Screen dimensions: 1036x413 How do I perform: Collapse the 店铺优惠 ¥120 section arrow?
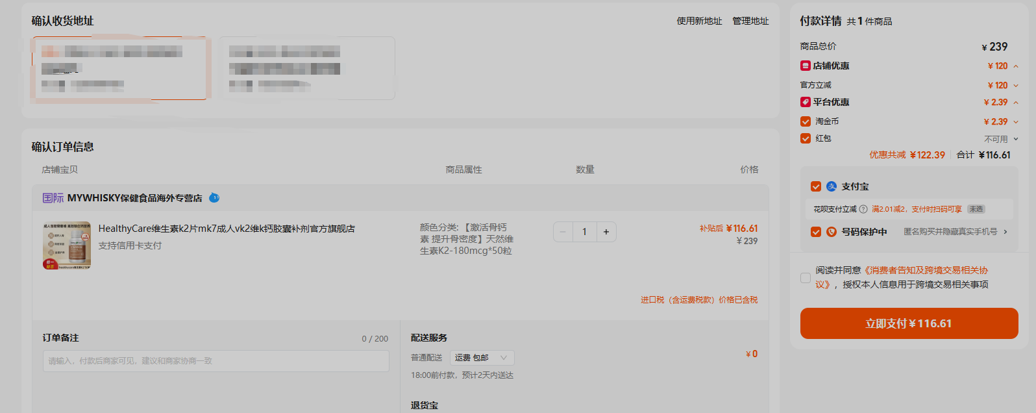(1016, 66)
